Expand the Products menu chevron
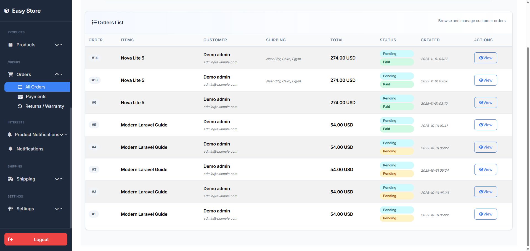Image resolution: width=530 pixels, height=251 pixels. pos(57,45)
